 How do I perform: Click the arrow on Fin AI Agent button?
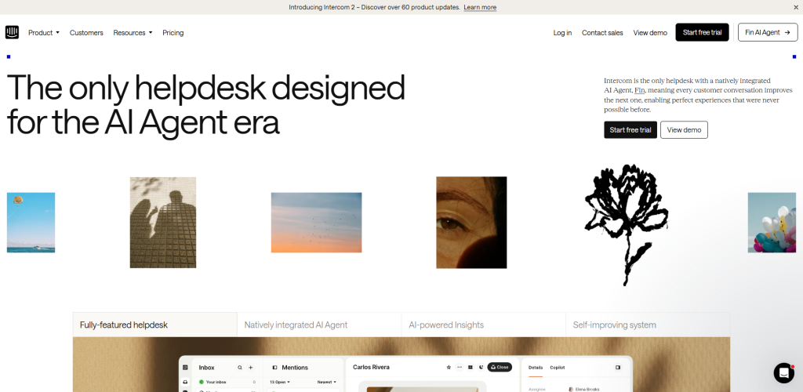tap(787, 32)
